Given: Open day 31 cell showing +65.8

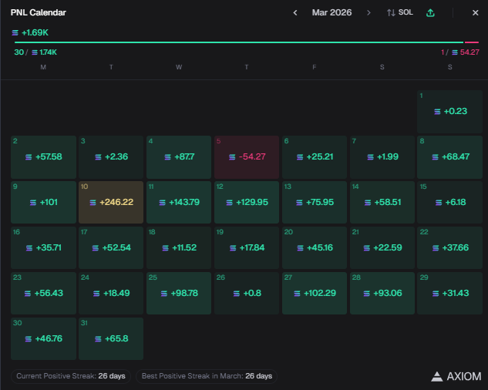Looking at the screenshot, I should pos(111,339).
